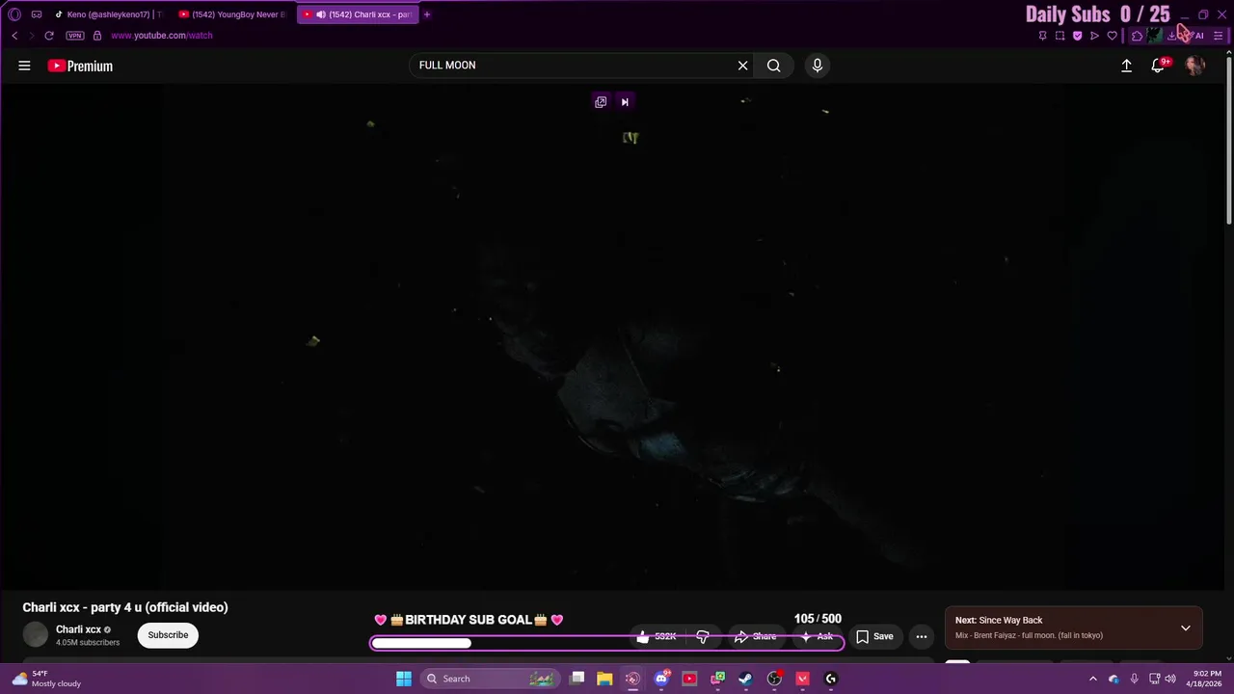Like the video (592K)
Viewport: 1234px width, 694px height.
point(657,636)
